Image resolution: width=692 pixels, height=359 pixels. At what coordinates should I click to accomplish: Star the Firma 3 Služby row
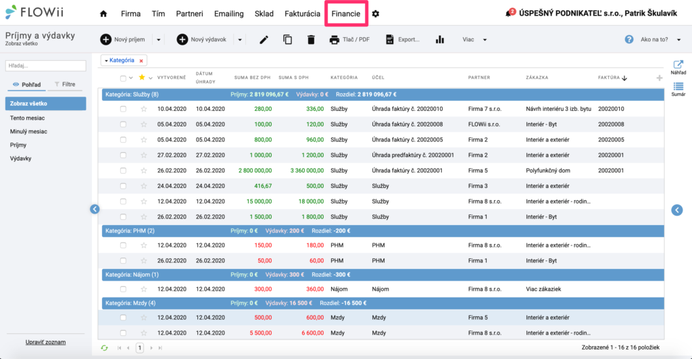144,187
